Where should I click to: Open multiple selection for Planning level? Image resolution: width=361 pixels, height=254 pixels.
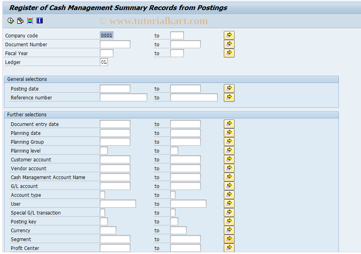coord(229,151)
